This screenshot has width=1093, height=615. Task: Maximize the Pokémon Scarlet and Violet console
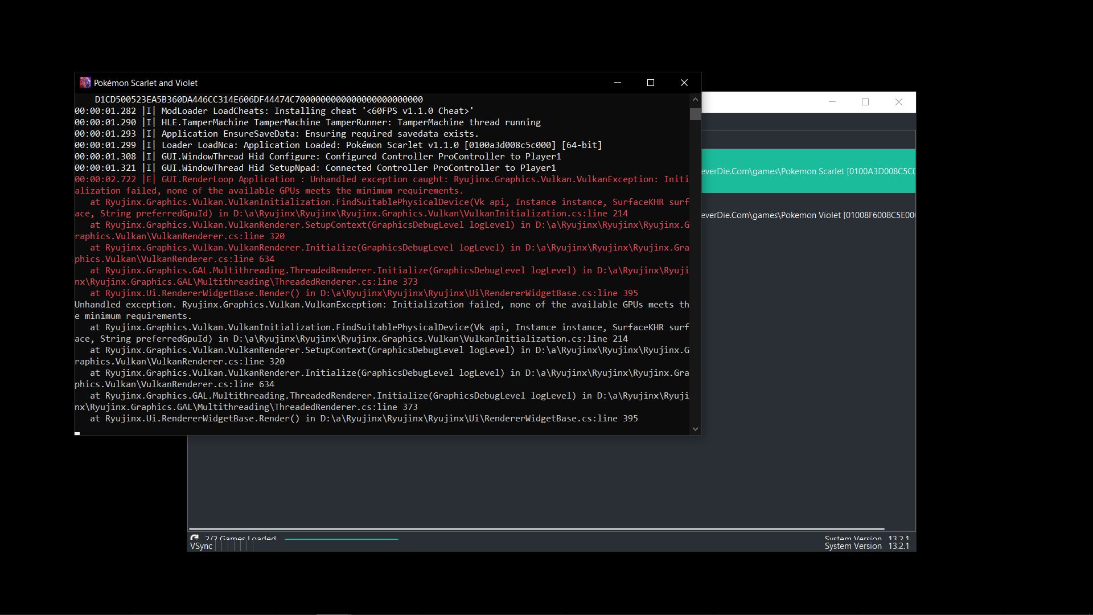pyautogui.click(x=651, y=83)
